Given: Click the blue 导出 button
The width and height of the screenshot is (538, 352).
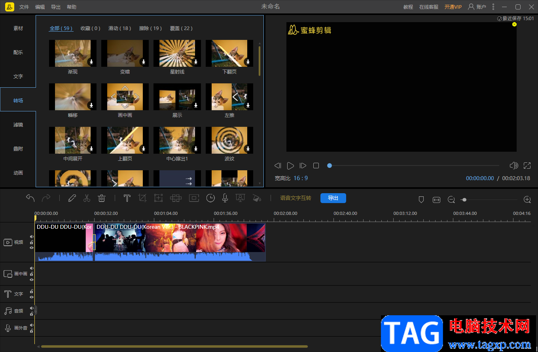Looking at the screenshot, I should [333, 198].
